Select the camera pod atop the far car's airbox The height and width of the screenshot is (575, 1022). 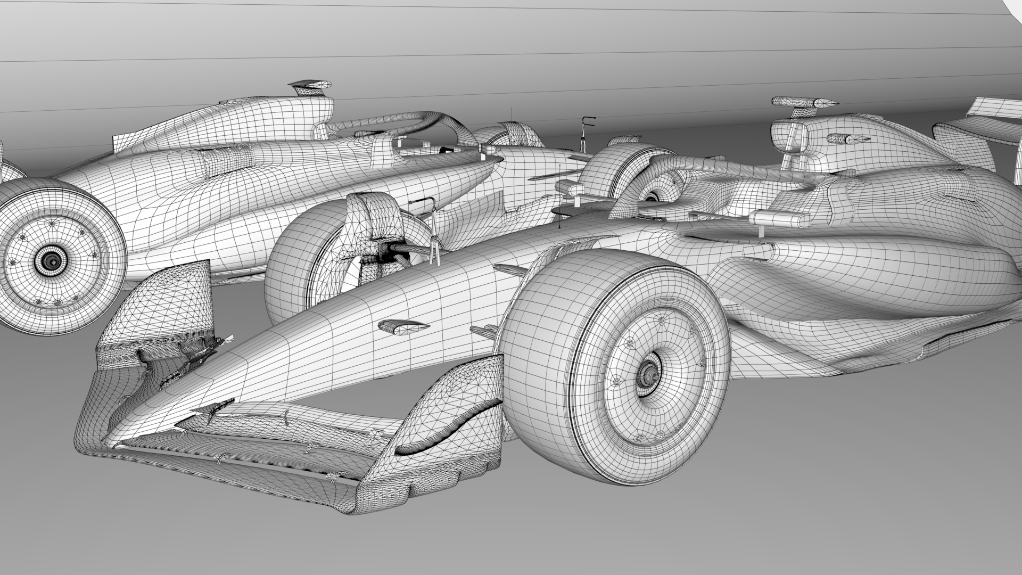point(311,87)
